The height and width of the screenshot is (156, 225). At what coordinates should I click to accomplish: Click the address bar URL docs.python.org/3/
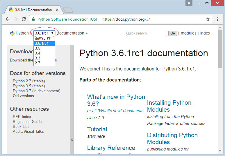(x=126, y=19)
